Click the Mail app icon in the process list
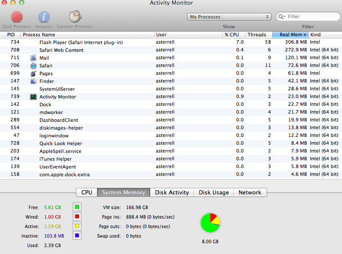The width and height of the screenshot is (342, 254). click(33, 58)
